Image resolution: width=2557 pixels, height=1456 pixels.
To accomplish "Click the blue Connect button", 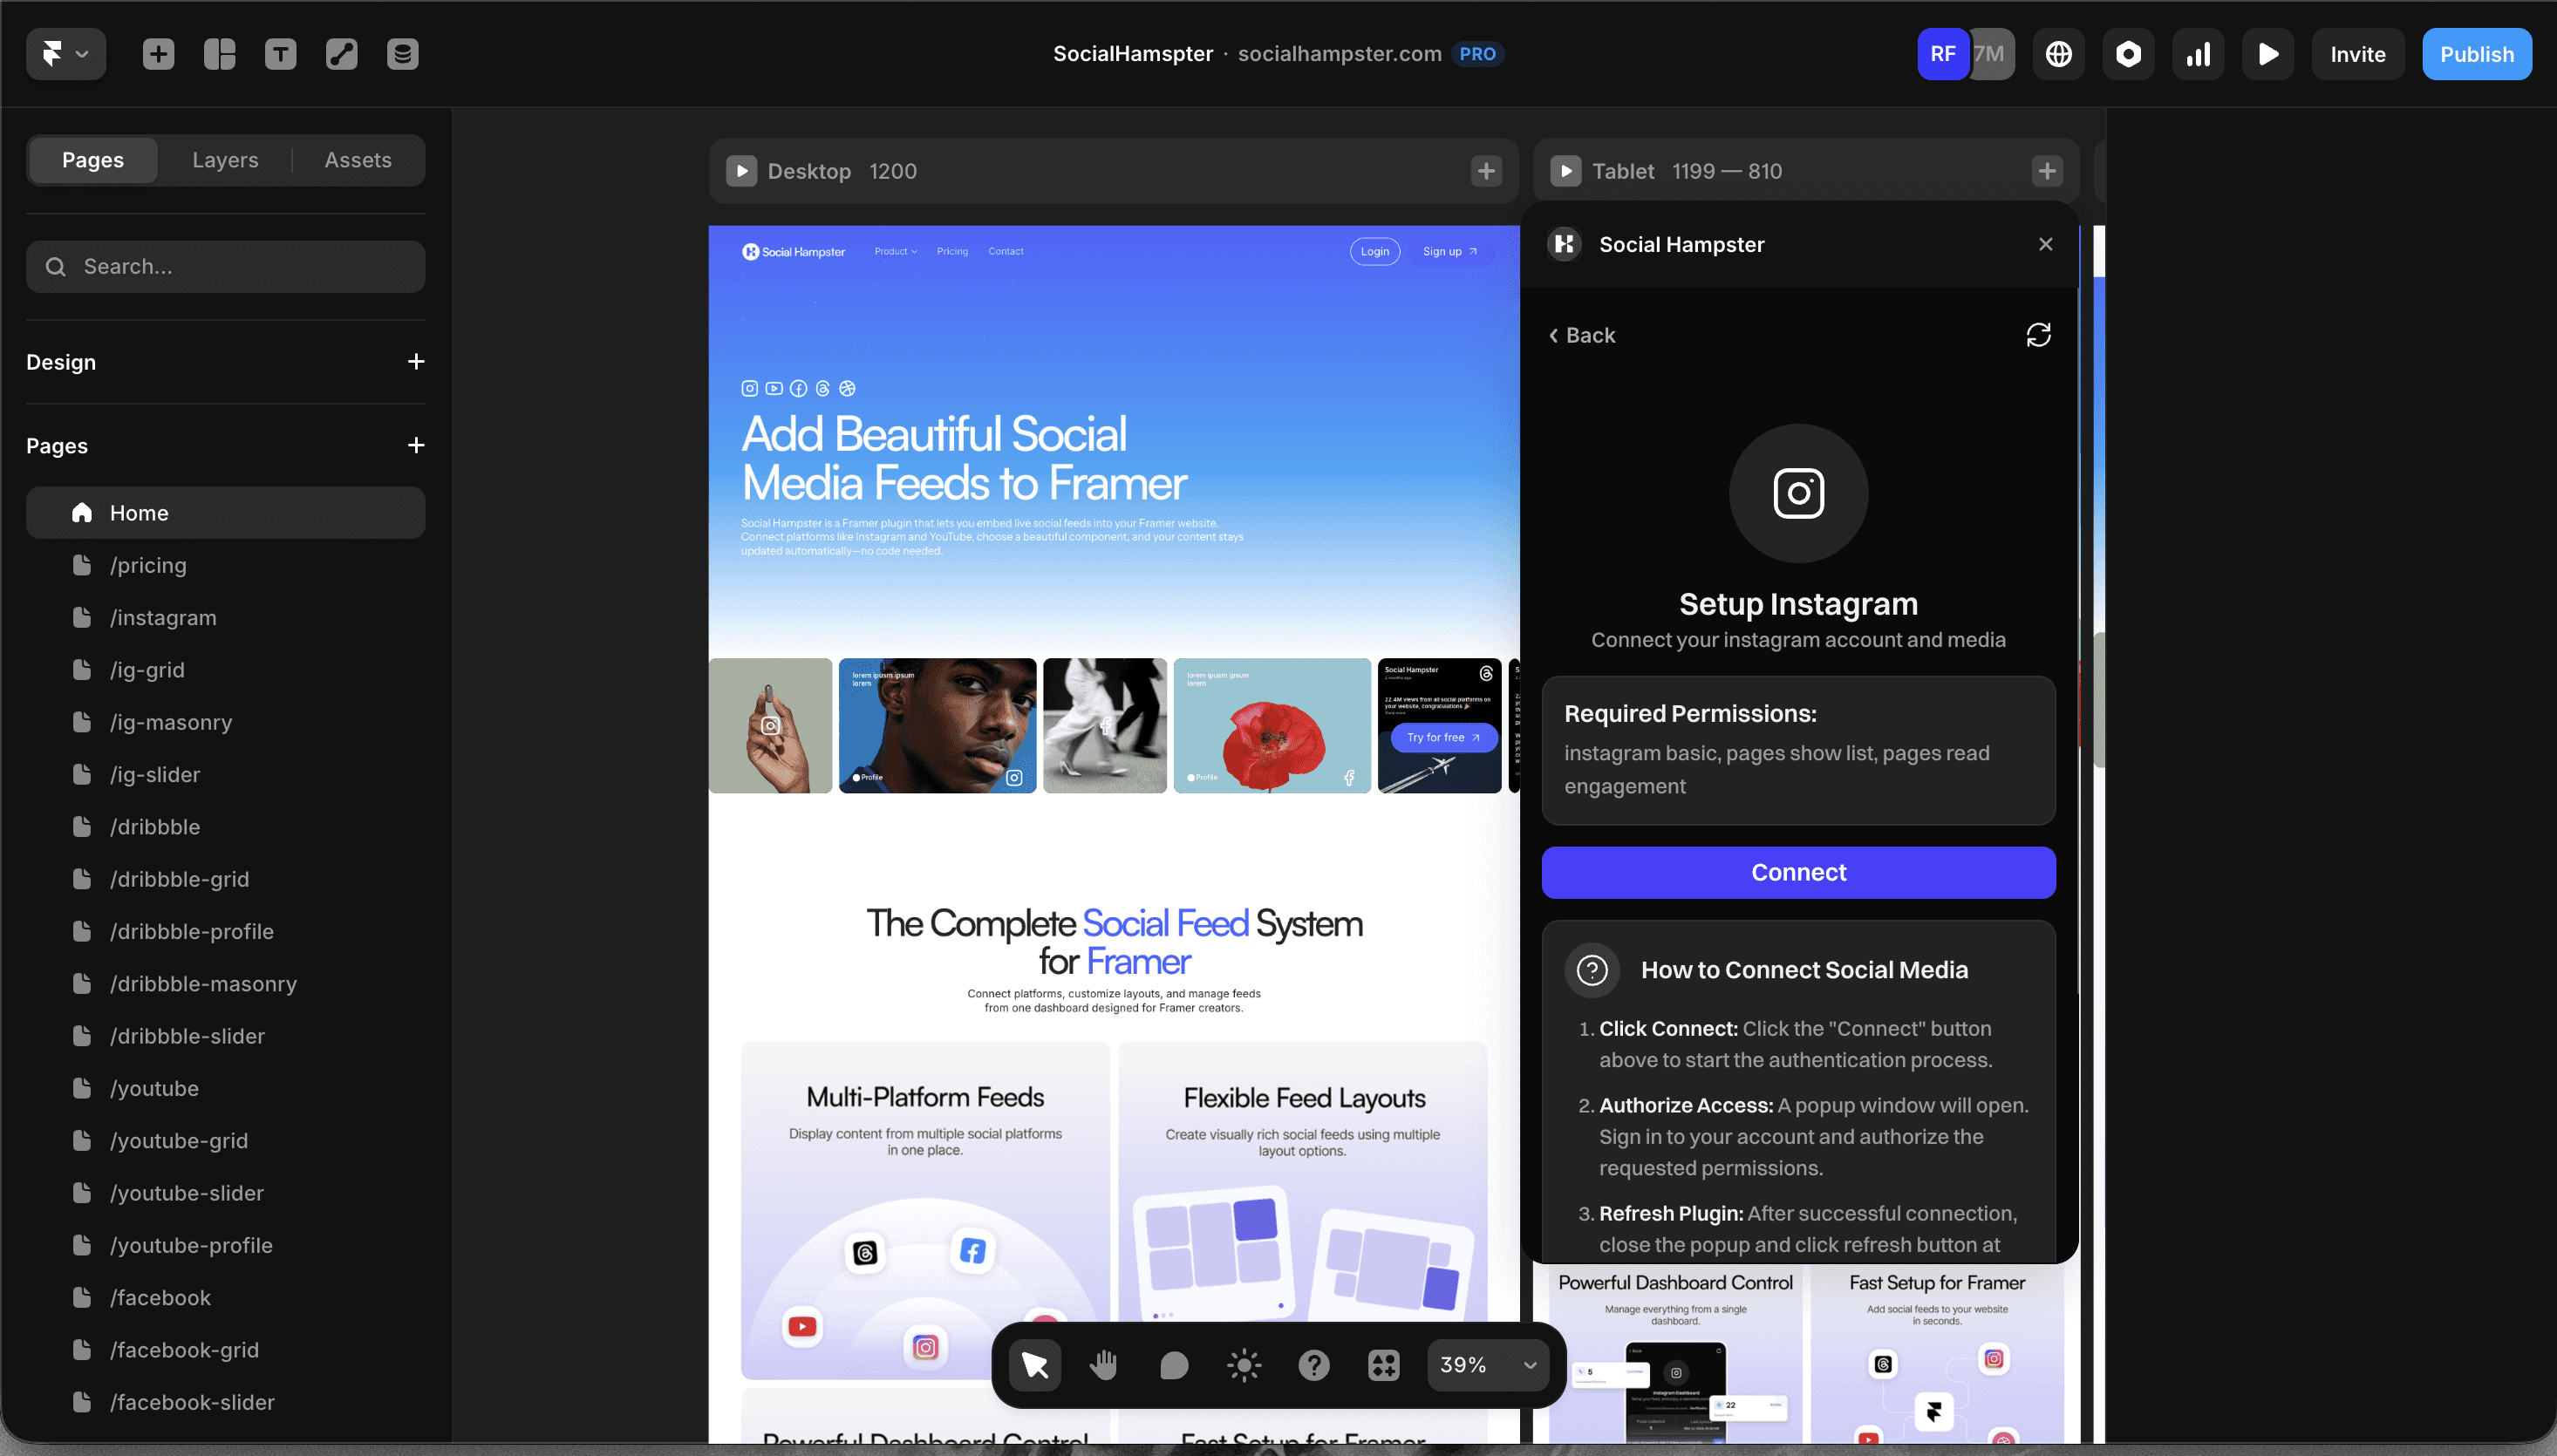I will click(x=1798, y=872).
